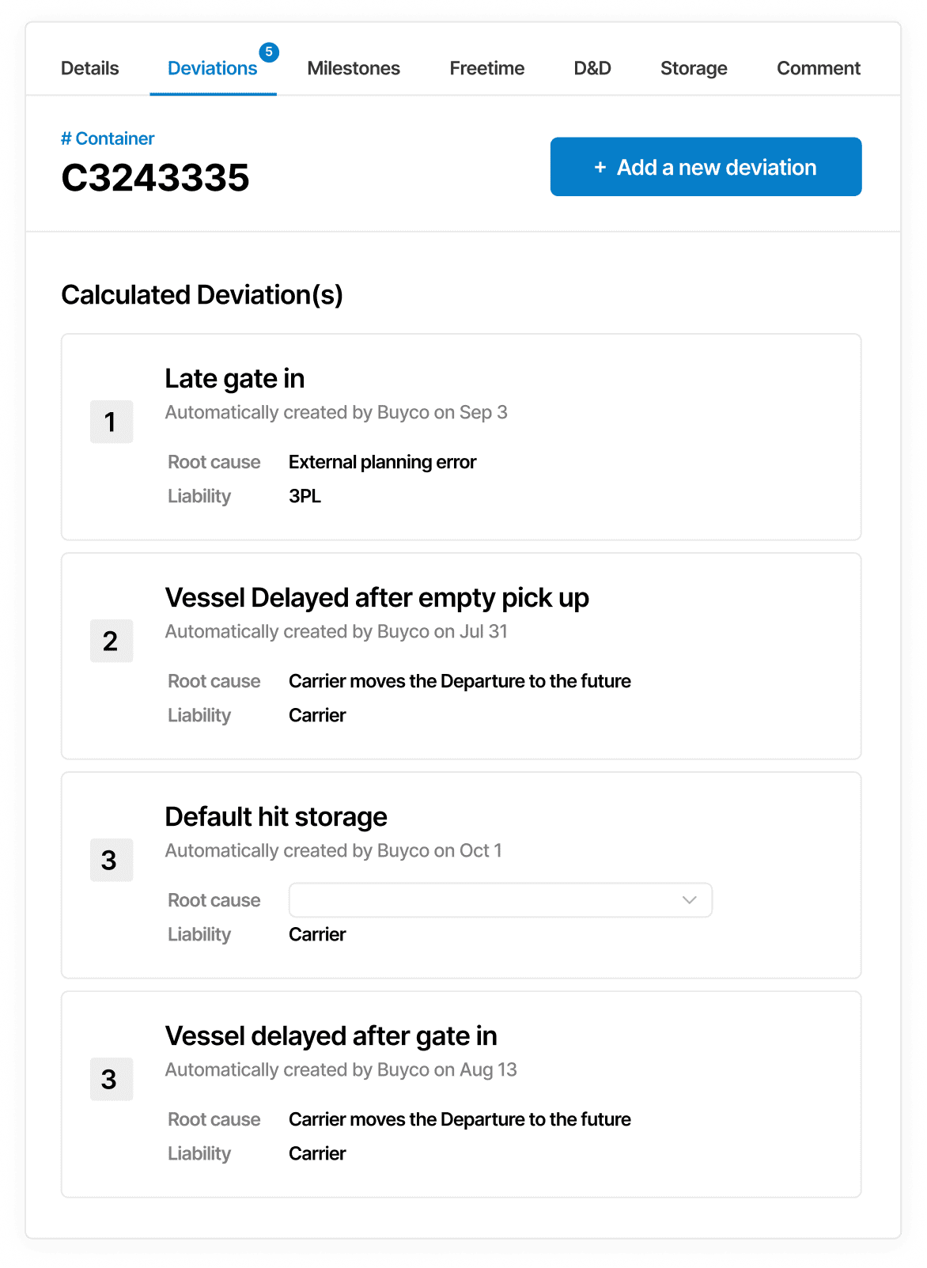Open the Freetime tab
This screenshot has width=927, height=1268.
click(x=486, y=68)
